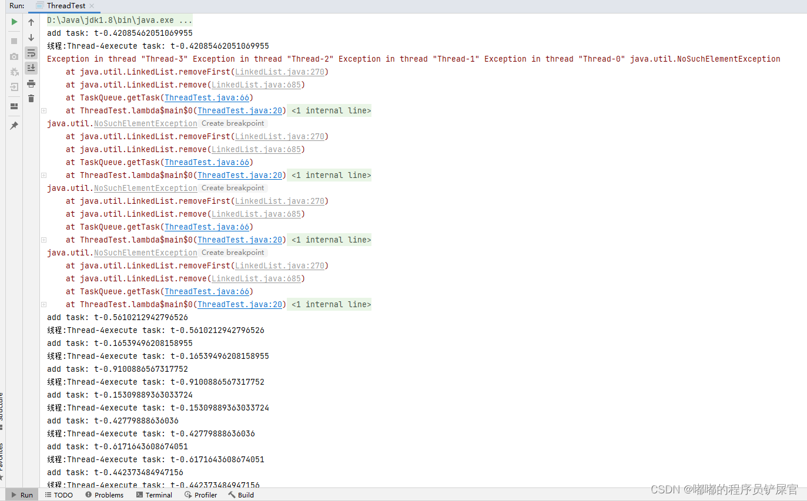807x501 pixels.
Task: Click the camera Dump Threads icon
Action: tap(14, 57)
